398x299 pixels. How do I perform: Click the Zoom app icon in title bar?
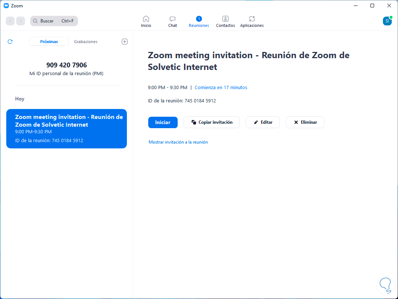(6, 6)
